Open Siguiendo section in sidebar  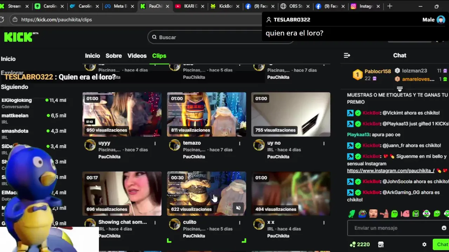click(x=14, y=87)
